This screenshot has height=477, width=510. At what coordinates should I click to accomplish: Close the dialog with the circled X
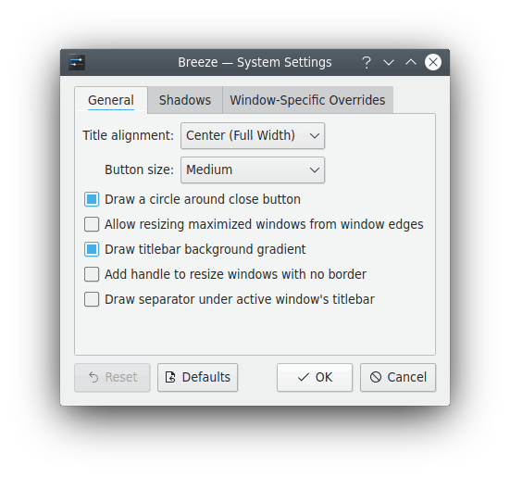(x=433, y=62)
